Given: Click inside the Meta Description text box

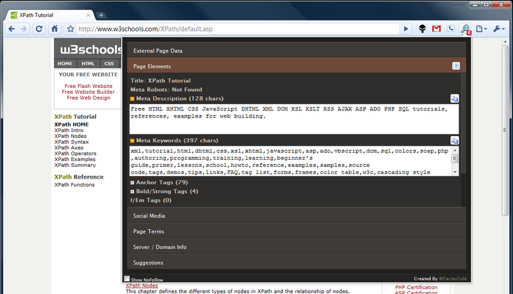Looking at the screenshot, I should coord(294,119).
